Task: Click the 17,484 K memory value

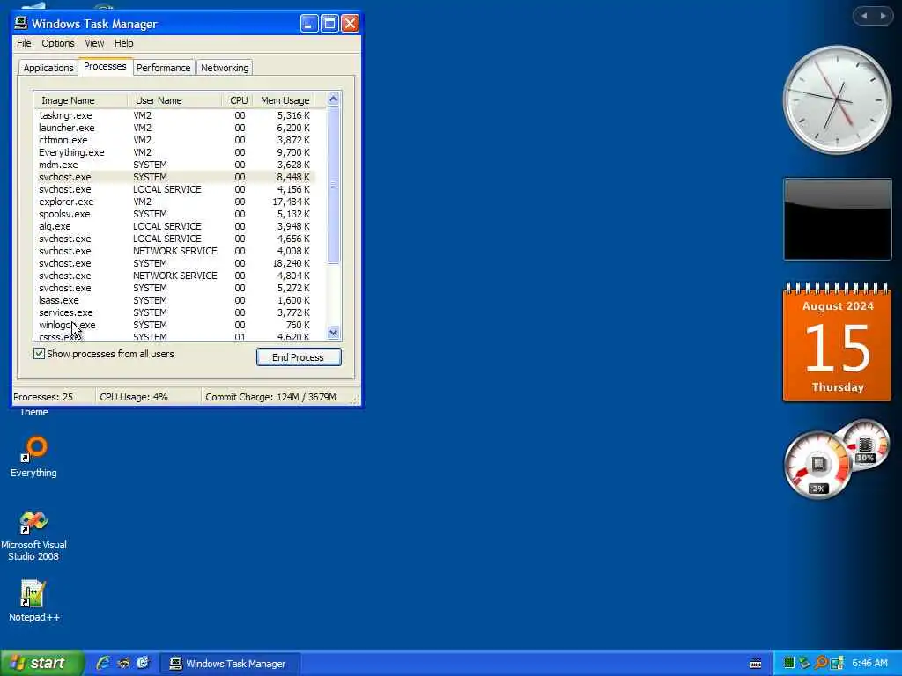Action: pyautogui.click(x=291, y=202)
